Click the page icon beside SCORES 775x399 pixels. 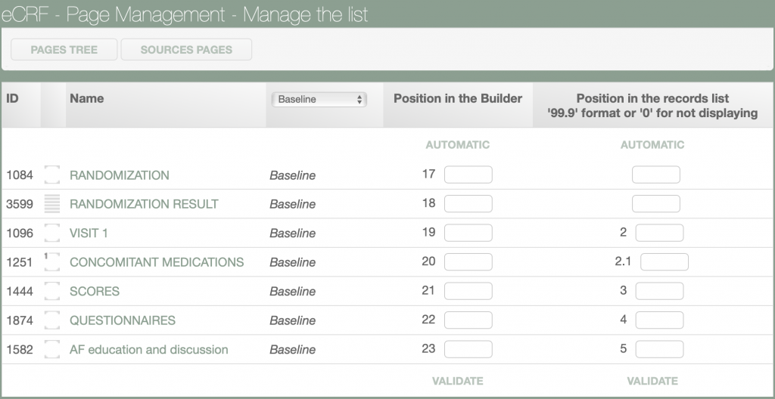click(x=51, y=292)
